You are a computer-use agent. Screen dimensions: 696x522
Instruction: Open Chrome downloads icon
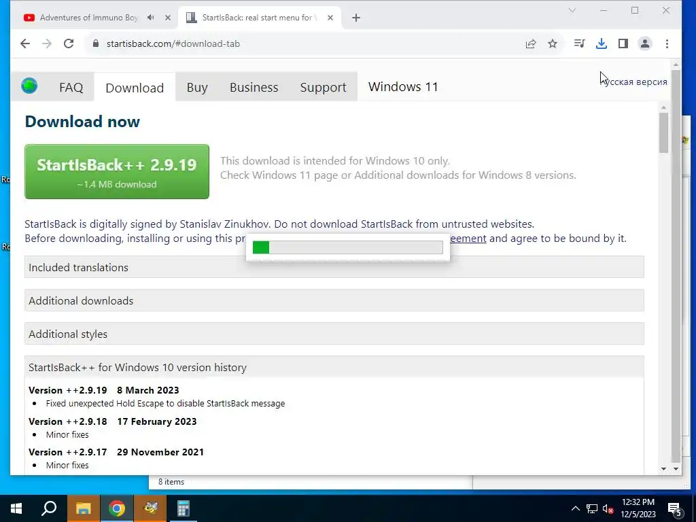click(602, 43)
